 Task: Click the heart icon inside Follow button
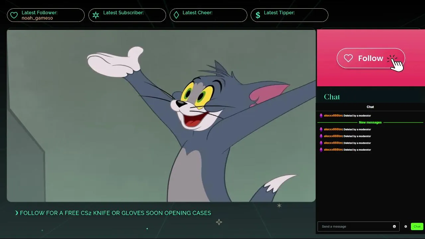(348, 58)
